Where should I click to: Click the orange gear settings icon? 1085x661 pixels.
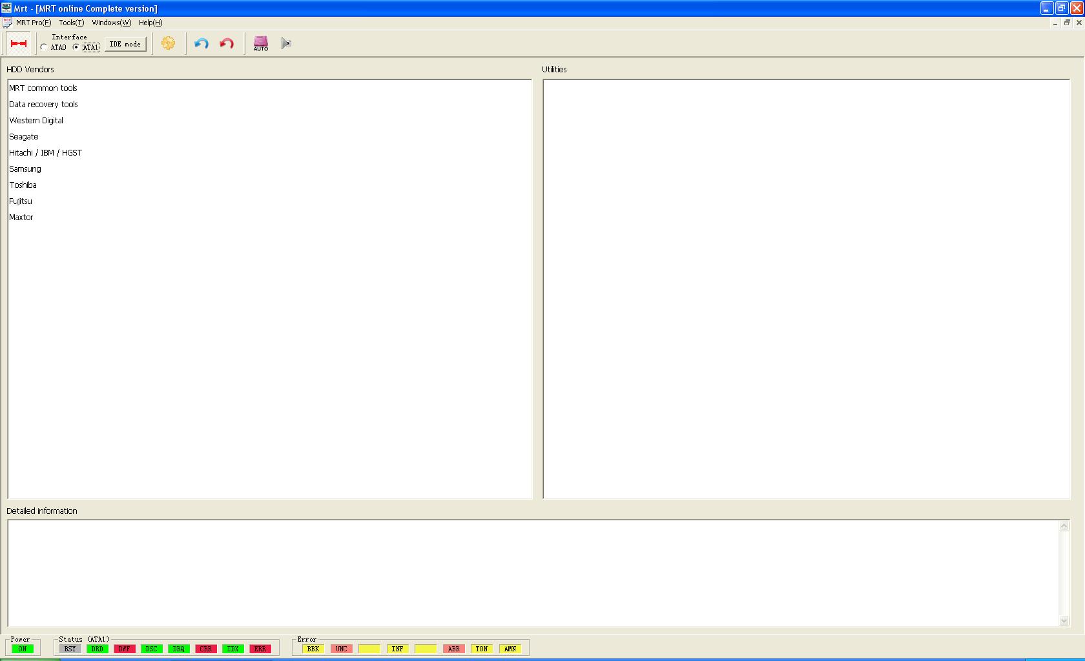[x=168, y=43]
